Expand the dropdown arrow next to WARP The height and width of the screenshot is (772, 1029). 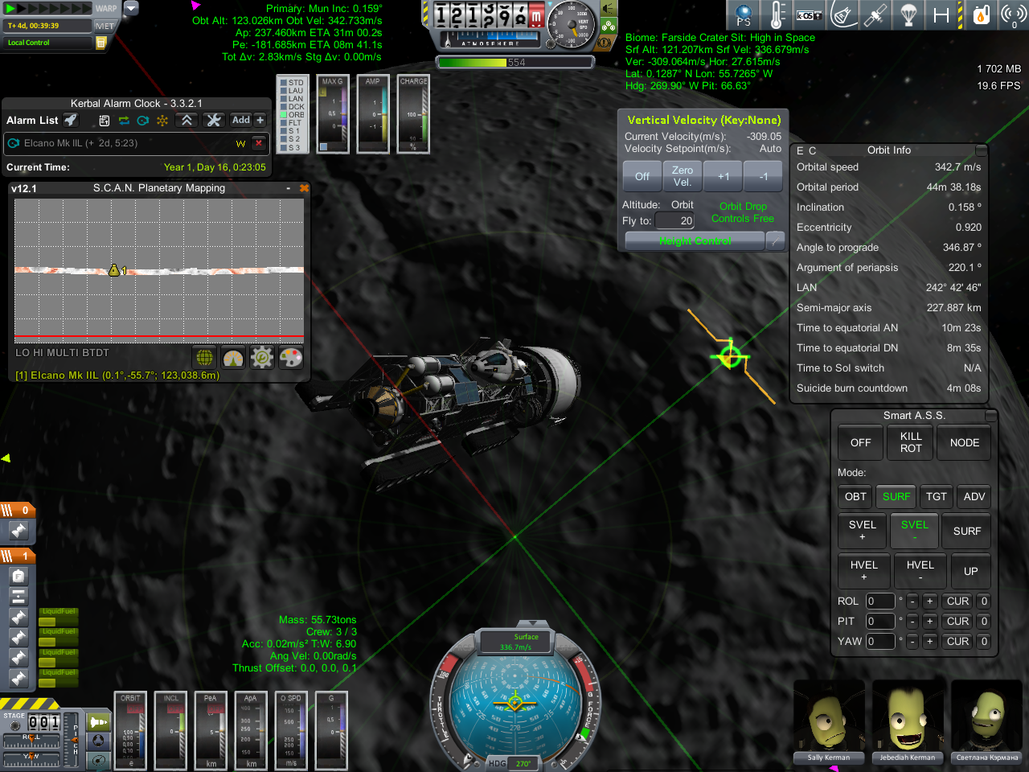tap(131, 8)
